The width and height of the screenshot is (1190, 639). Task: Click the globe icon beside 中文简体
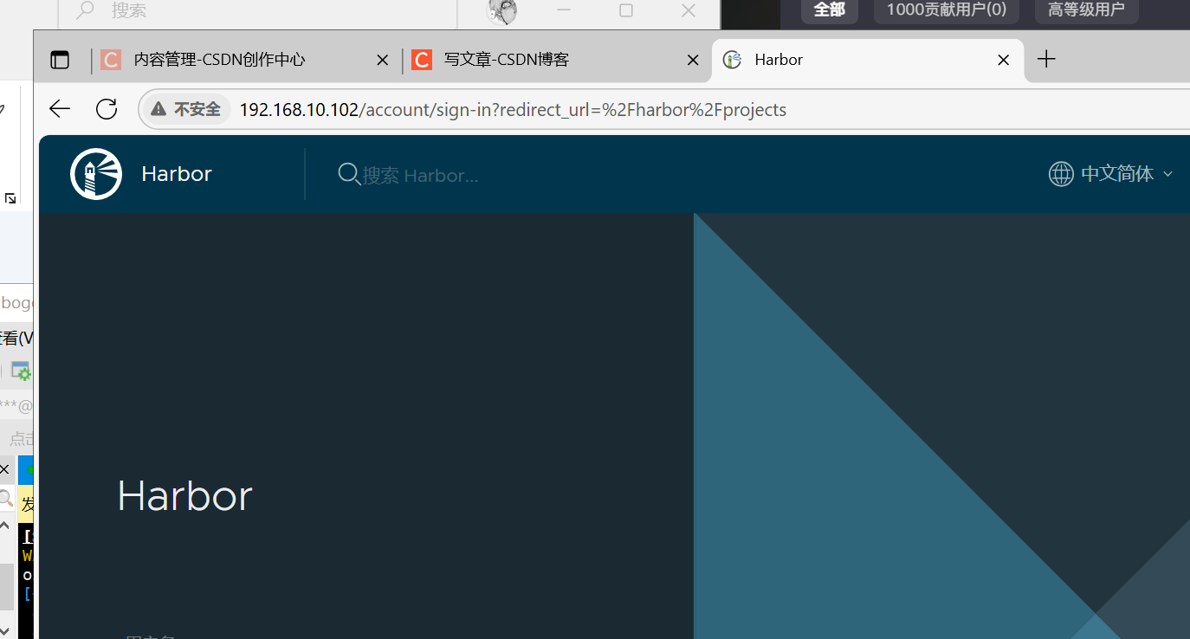pos(1061,174)
